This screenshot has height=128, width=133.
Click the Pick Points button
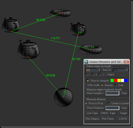108,119
